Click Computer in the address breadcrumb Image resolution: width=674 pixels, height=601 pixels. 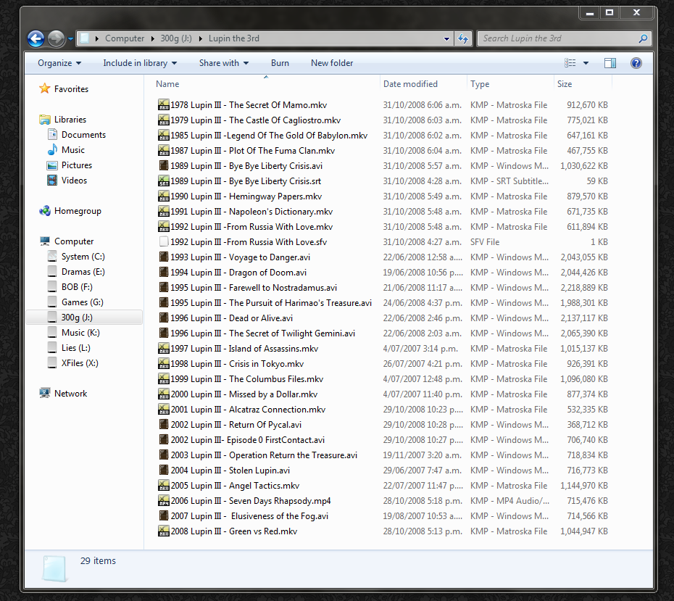[x=125, y=38]
